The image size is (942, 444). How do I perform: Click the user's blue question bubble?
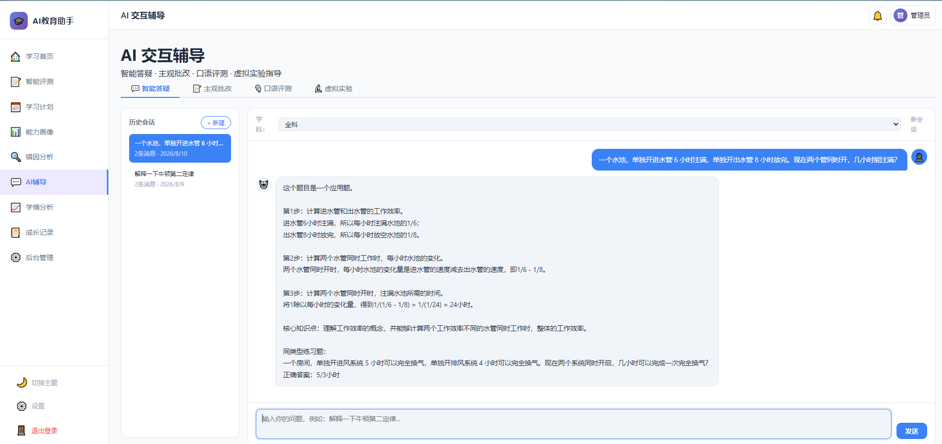click(x=749, y=160)
